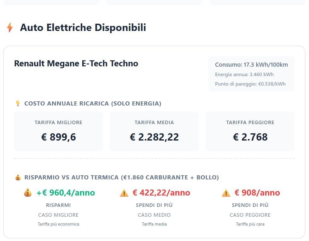The height and width of the screenshot is (241, 309).
Task: Click the € 2.768 worst tariff amount
Action: (x=250, y=137)
